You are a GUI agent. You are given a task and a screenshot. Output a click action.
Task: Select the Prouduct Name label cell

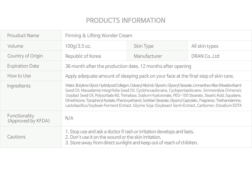point(31,35)
